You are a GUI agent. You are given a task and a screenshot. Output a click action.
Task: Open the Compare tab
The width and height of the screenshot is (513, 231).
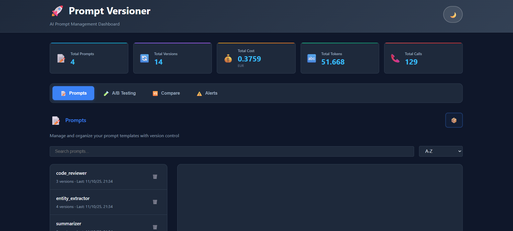(166, 93)
